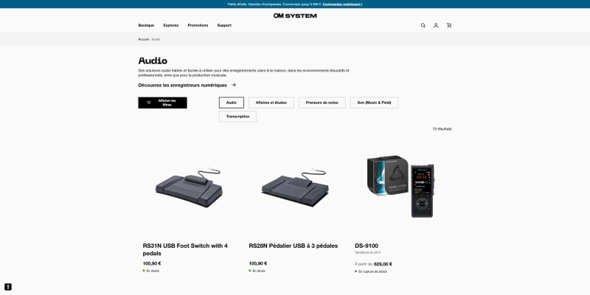This screenshot has height=295, width=590.
Task: Click RS28N pedal product image
Action: click(294, 187)
